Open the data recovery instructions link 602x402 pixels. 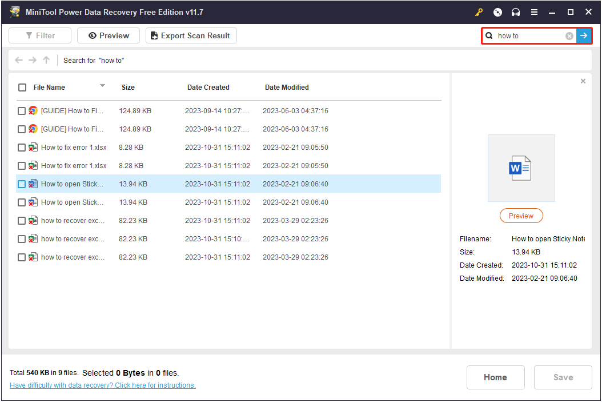(103, 385)
